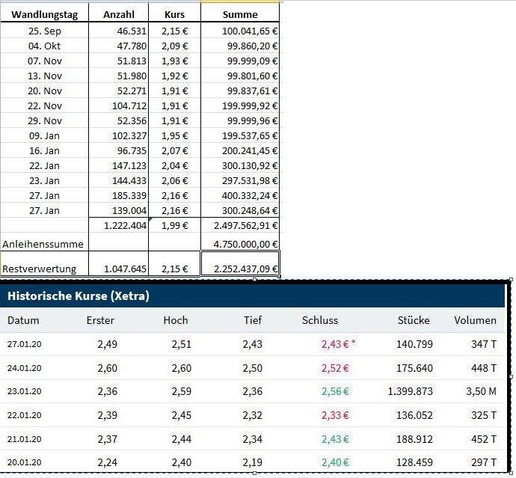Select the total count cell 1.222.404
The image size is (516, 478).
point(118,226)
